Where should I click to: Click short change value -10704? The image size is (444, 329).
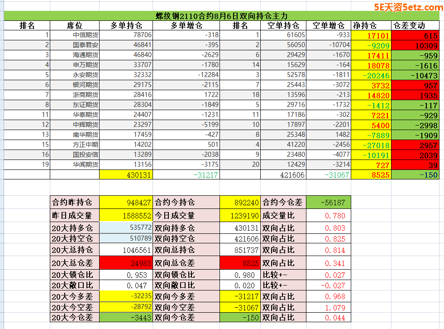click(329, 45)
